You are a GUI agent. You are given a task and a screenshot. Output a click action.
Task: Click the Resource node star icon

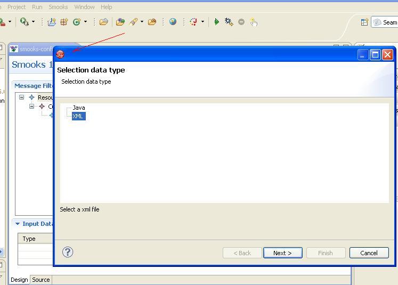[x=32, y=97]
